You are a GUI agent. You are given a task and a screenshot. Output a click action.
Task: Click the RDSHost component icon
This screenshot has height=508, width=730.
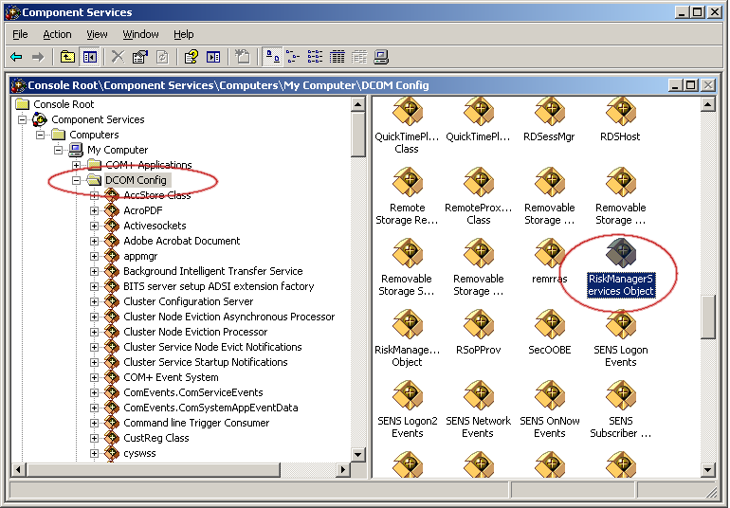click(x=621, y=118)
